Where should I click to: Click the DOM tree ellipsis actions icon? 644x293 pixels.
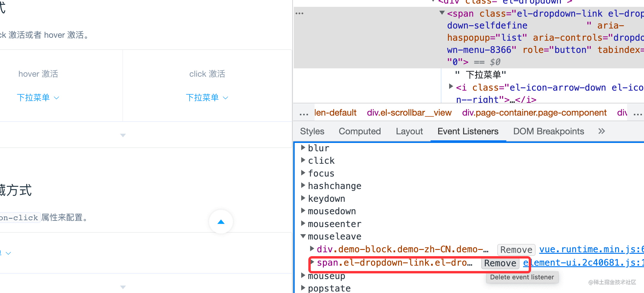coord(299,13)
